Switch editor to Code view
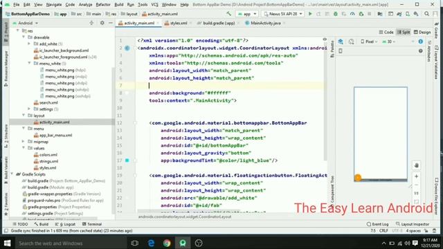This screenshot has height=249, width=443. (386, 33)
